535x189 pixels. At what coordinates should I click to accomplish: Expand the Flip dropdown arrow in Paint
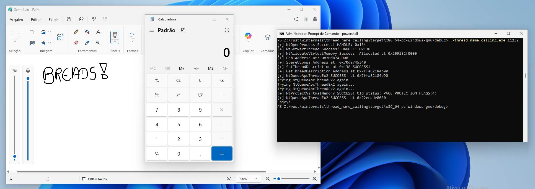pos(50,43)
